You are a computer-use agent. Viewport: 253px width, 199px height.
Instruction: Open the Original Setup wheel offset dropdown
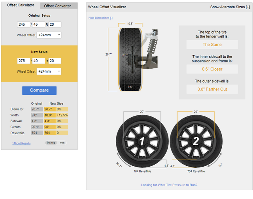[x=49, y=35]
